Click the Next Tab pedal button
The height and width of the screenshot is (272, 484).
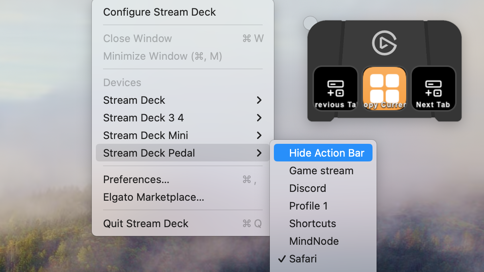click(x=433, y=89)
